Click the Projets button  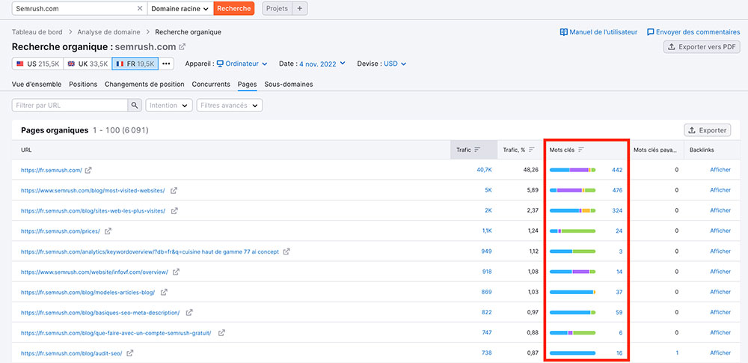click(277, 8)
